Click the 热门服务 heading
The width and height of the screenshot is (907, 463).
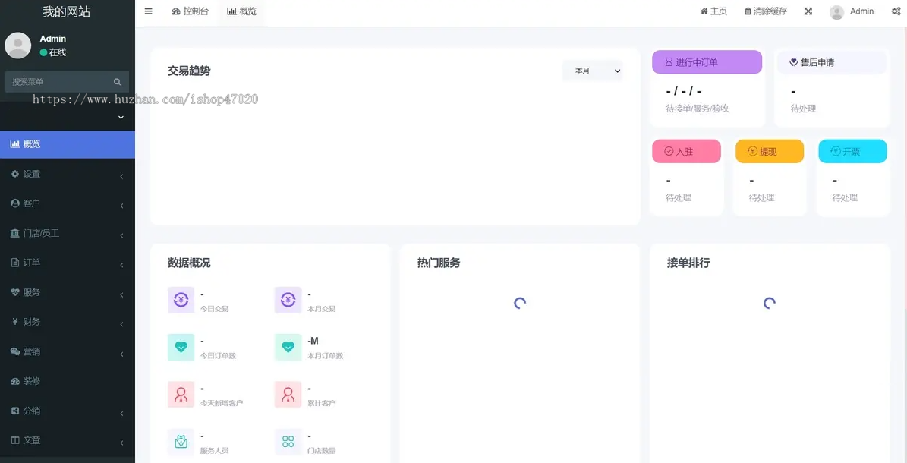[439, 263]
